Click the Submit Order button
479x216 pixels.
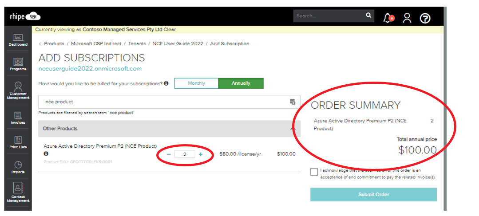click(x=373, y=194)
